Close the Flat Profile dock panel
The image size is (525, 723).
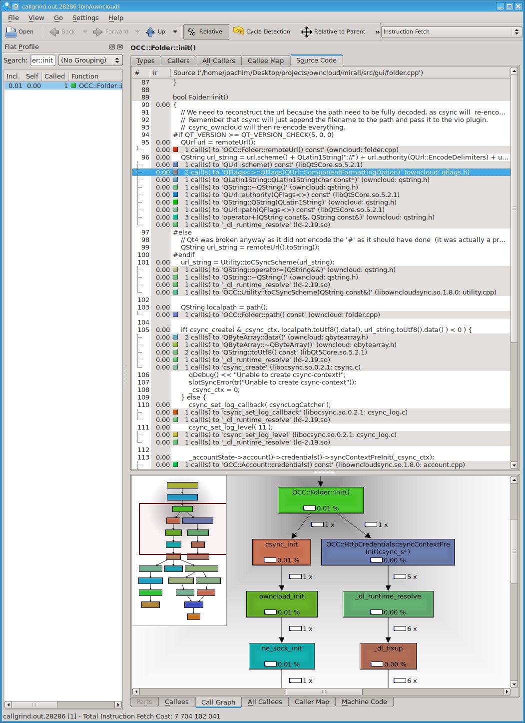click(x=120, y=46)
